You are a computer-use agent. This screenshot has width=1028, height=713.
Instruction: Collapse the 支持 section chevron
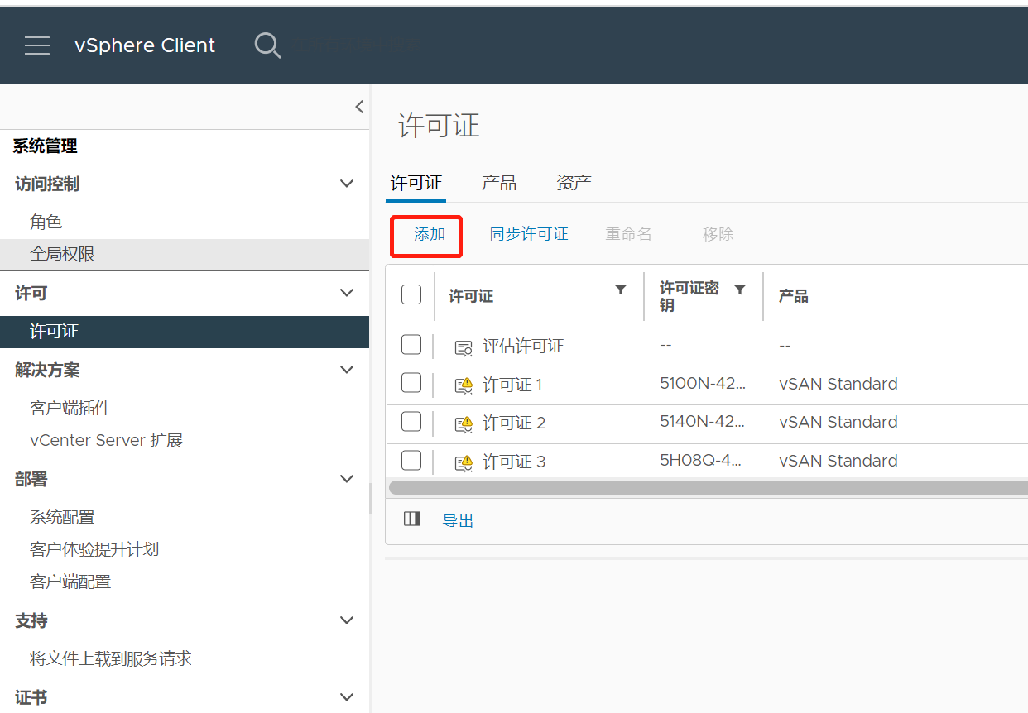[x=348, y=620]
